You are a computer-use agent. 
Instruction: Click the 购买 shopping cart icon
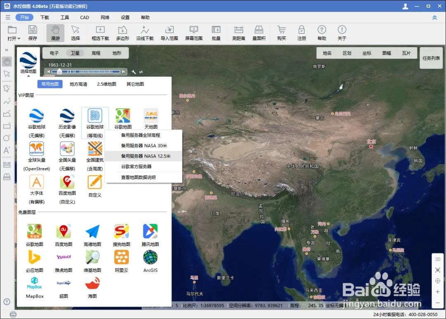pos(281,30)
